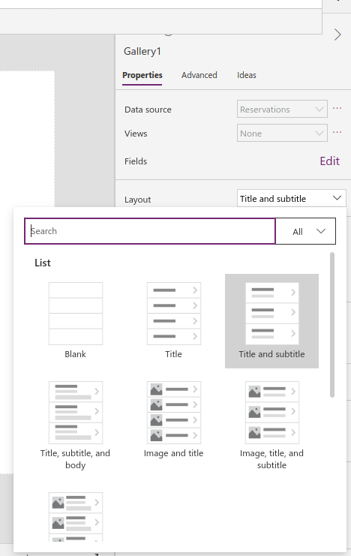The height and width of the screenshot is (556, 351).
Task: Click the Edit fields link
Action: click(x=329, y=161)
